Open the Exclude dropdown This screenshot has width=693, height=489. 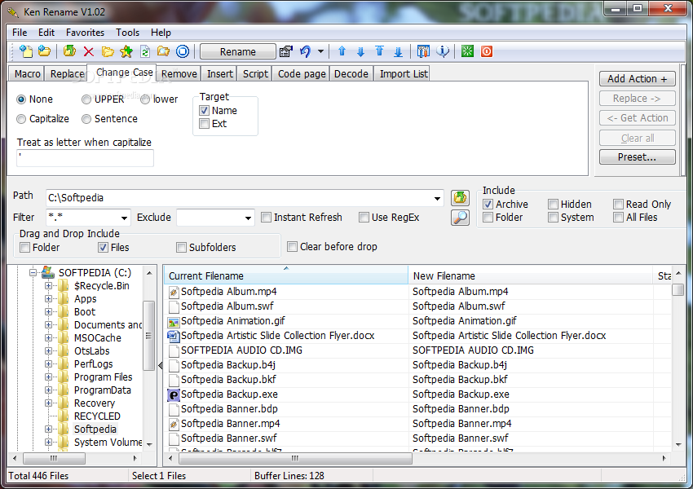pyautogui.click(x=248, y=218)
